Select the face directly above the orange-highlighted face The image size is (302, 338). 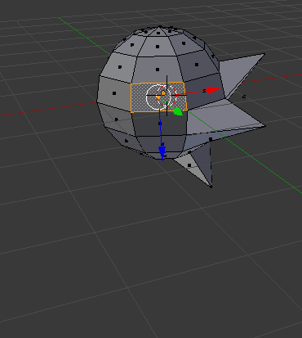click(x=158, y=70)
